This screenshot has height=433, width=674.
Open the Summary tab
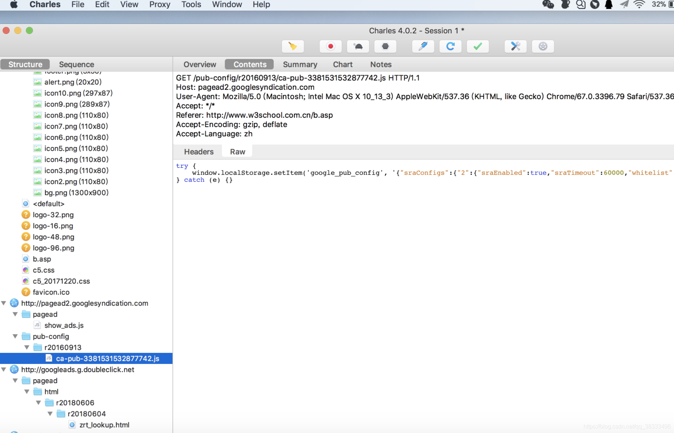(300, 64)
